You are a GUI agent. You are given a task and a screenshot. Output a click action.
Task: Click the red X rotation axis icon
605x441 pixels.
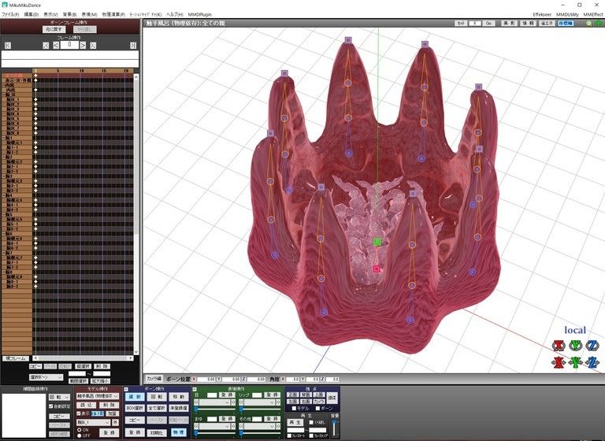click(x=559, y=346)
